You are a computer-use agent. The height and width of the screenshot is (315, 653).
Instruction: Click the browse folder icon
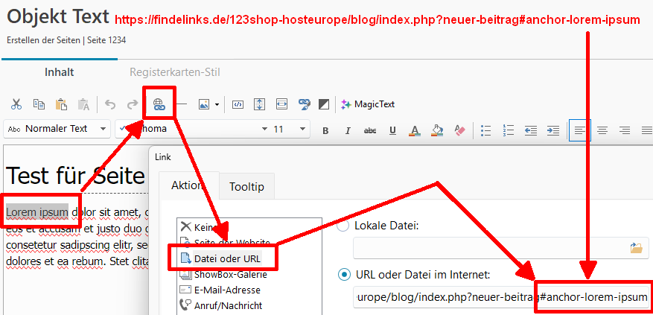tap(637, 248)
